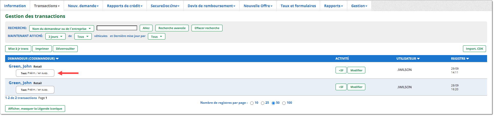Click into the search text field

pos(117,28)
